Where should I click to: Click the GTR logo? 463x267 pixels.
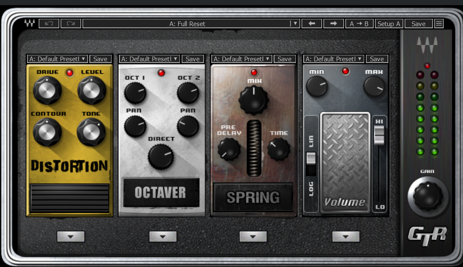tap(428, 235)
